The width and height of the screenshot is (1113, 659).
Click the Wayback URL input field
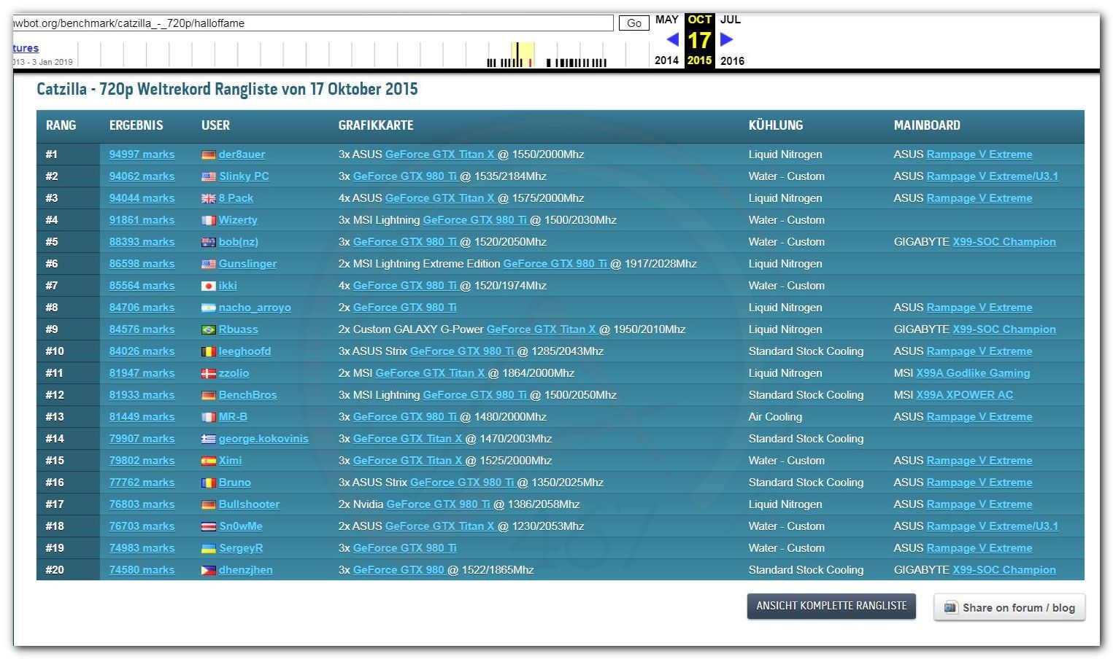click(x=313, y=23)
